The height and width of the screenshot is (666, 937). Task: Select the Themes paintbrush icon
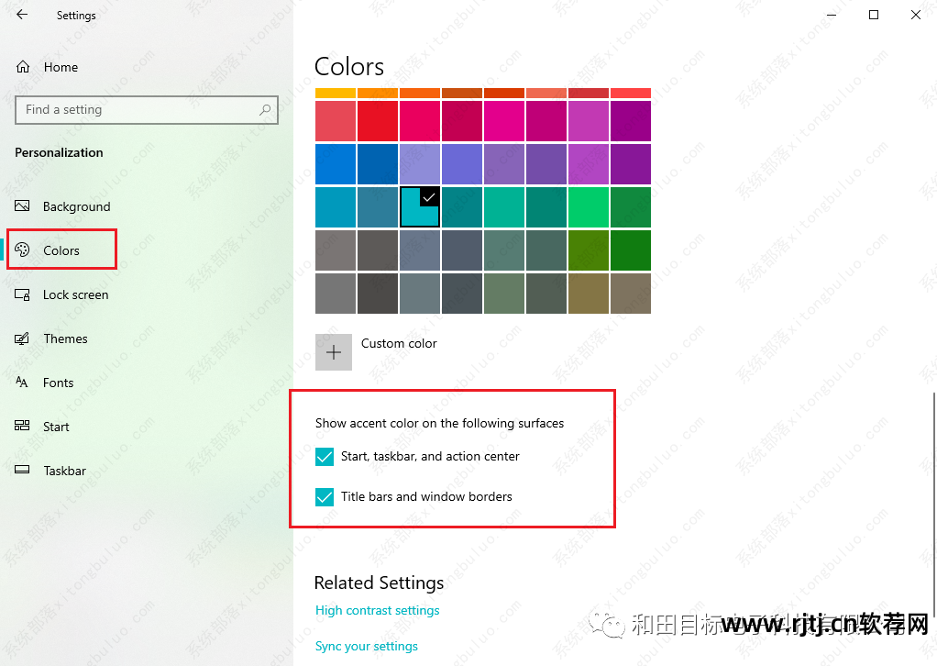click(25, 339)
